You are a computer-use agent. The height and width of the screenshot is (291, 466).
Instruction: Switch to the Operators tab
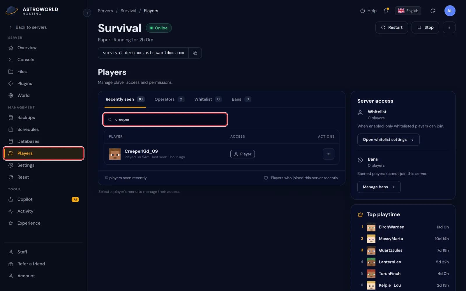click(x=169, y=99)
